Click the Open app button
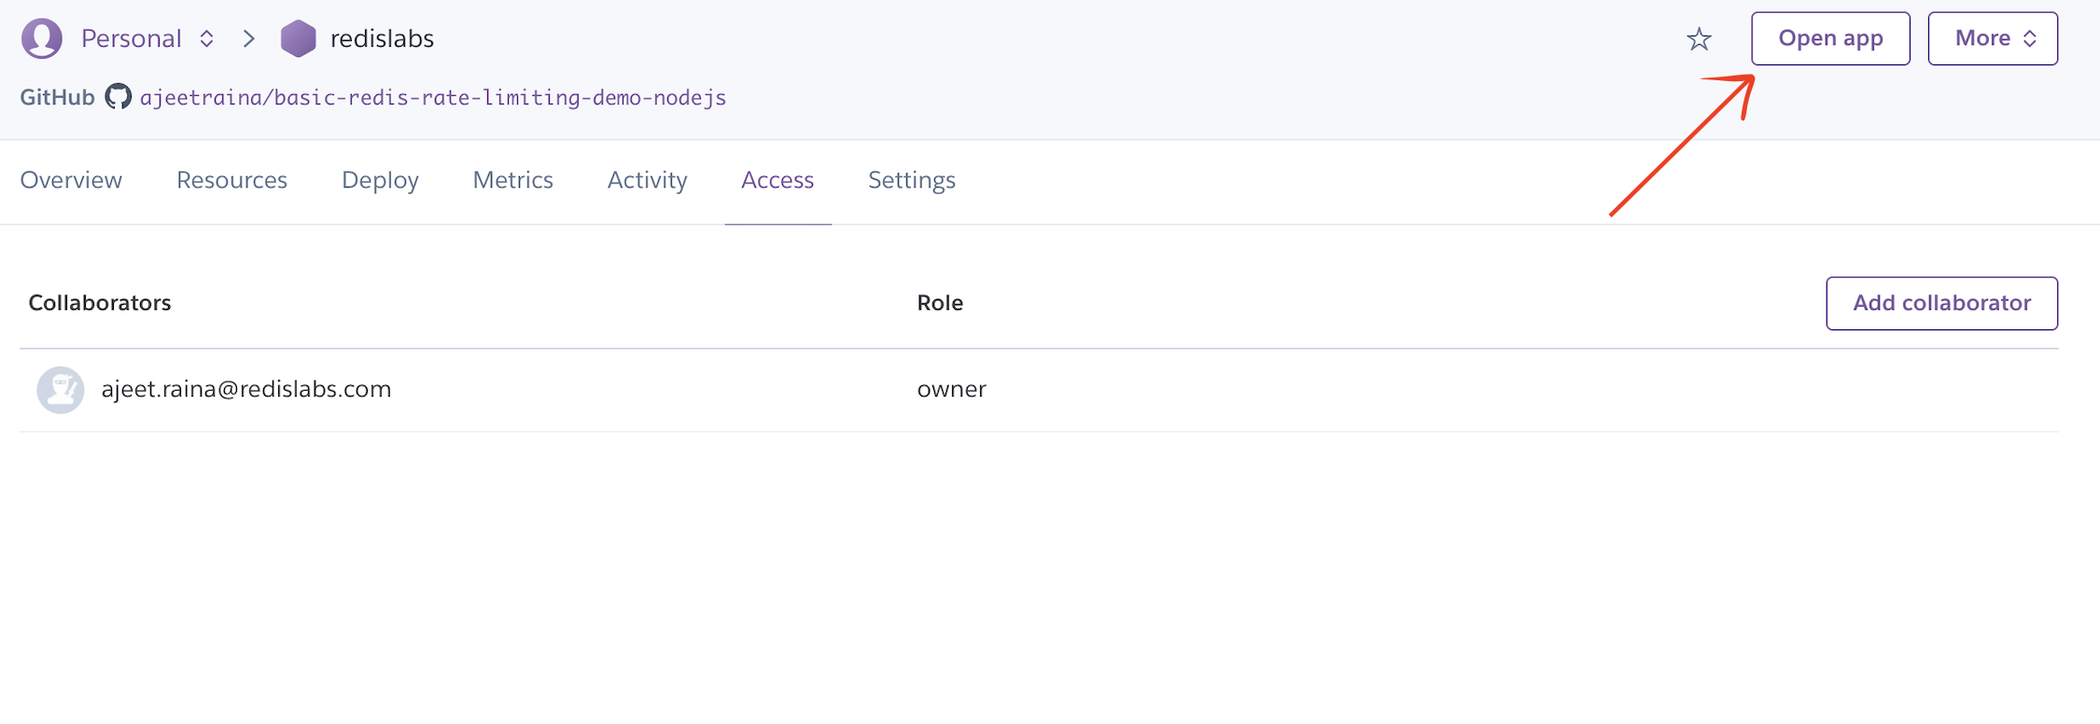 (x=1830, y=39)
